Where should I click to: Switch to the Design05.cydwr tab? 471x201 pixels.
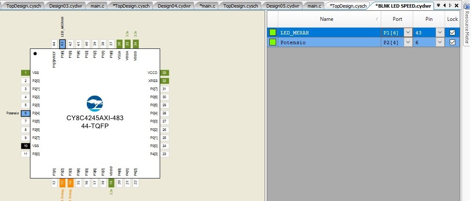pyautogui.click(x=283, y=6)
